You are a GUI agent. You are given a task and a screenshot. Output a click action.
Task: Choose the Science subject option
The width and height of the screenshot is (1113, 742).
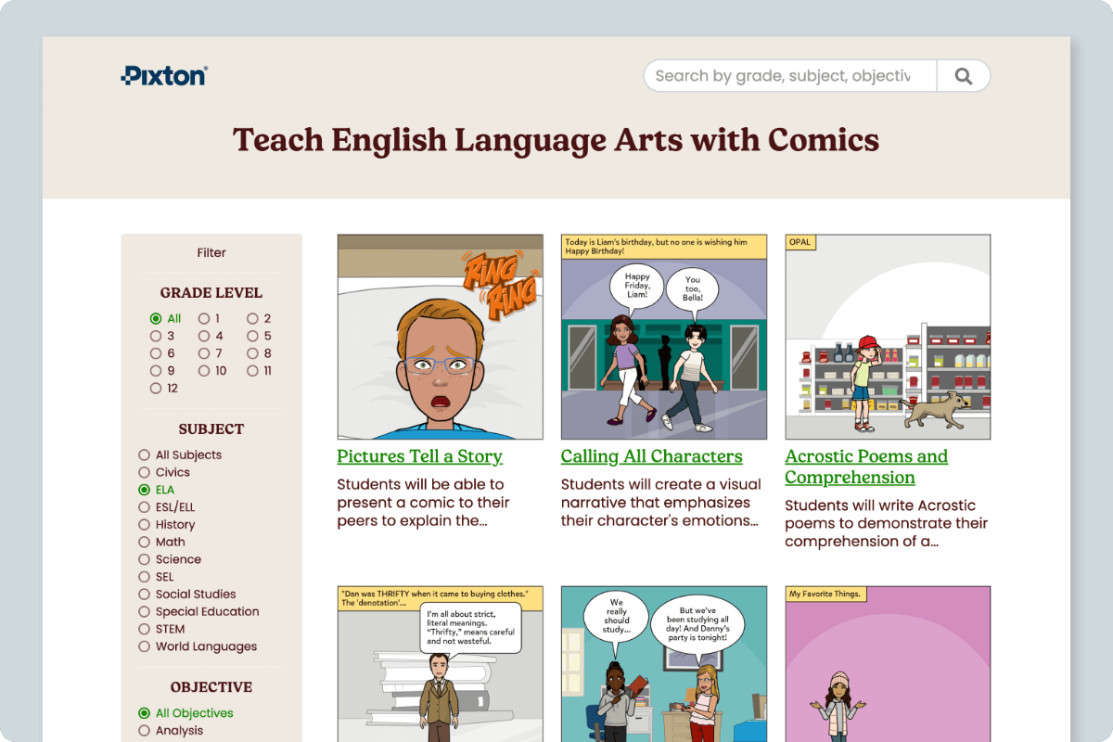[x=144, y=559]
